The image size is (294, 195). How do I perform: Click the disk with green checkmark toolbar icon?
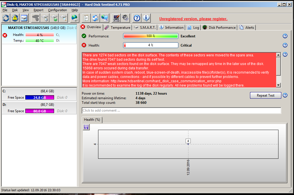(x=54, y=18)
